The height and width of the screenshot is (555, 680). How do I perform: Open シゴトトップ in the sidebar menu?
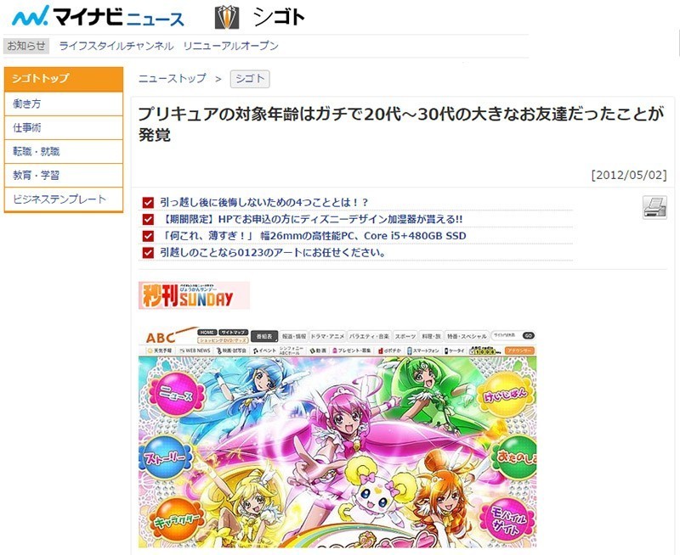click(x=64, y=79)
